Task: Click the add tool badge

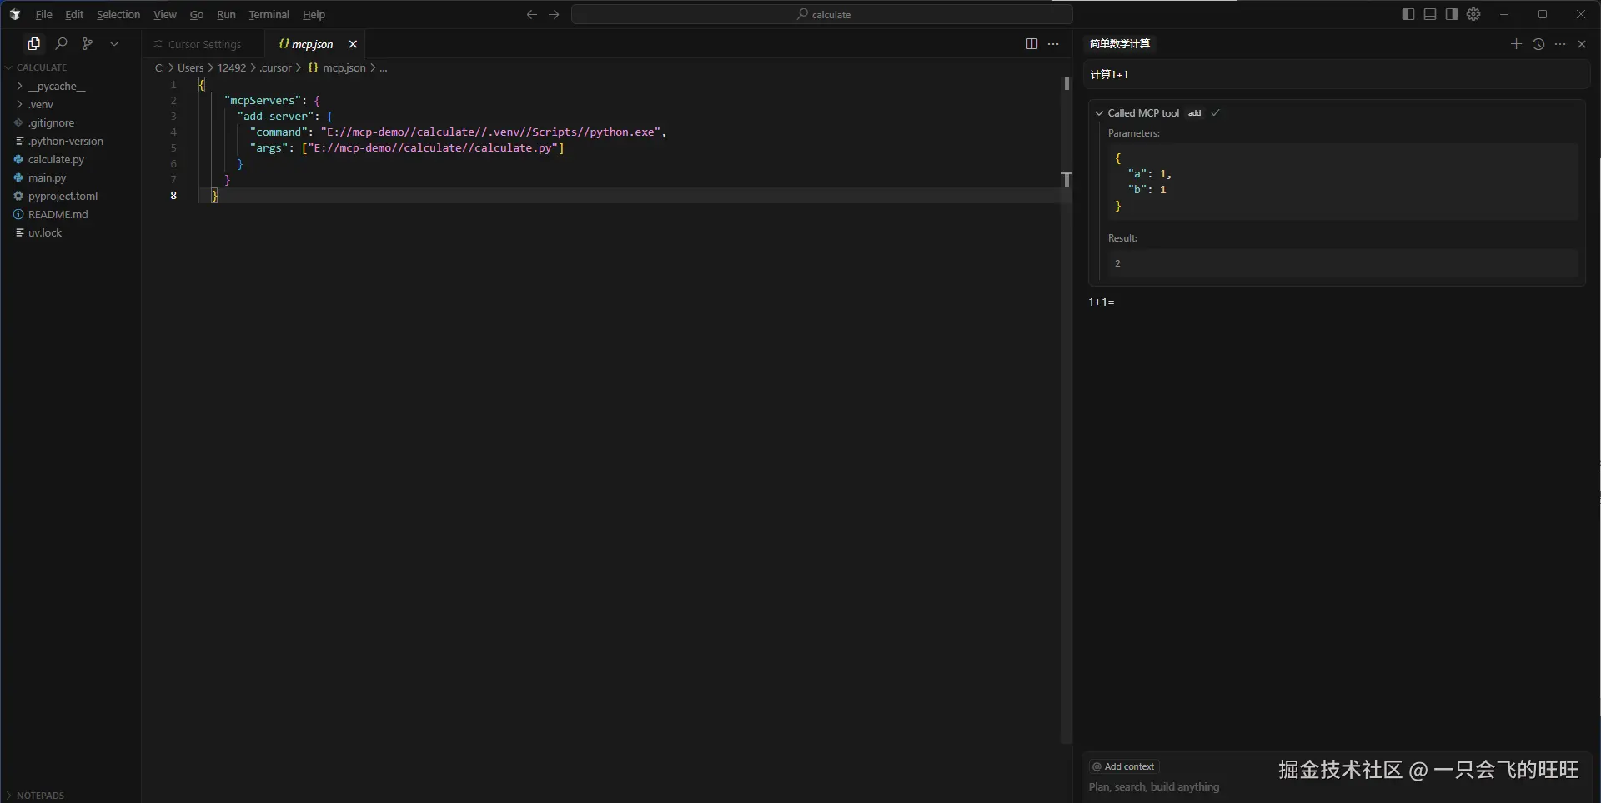Action: [1195, 113]
